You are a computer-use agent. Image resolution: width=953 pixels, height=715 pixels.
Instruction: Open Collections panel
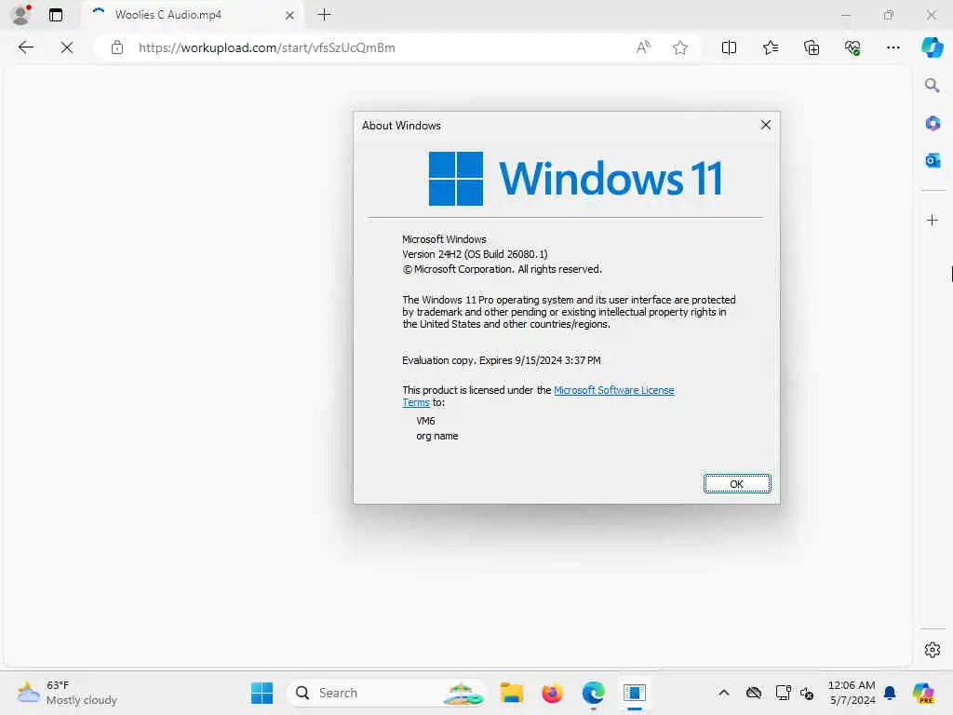(812, 47)
